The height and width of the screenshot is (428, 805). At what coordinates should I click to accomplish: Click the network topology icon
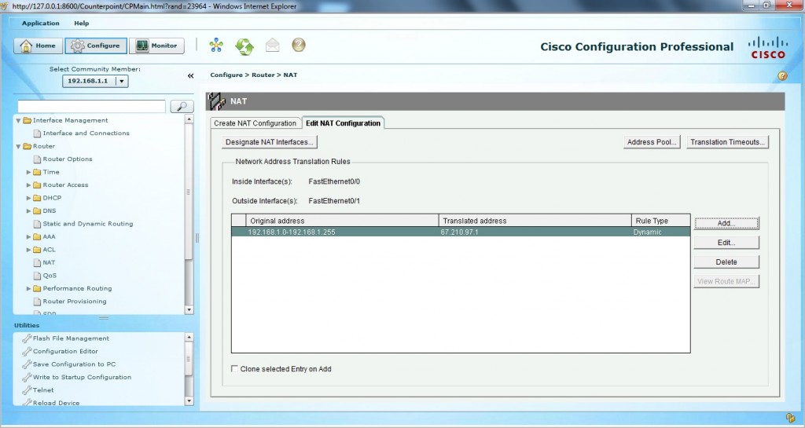pyautogui.click(x=216, y=45)
